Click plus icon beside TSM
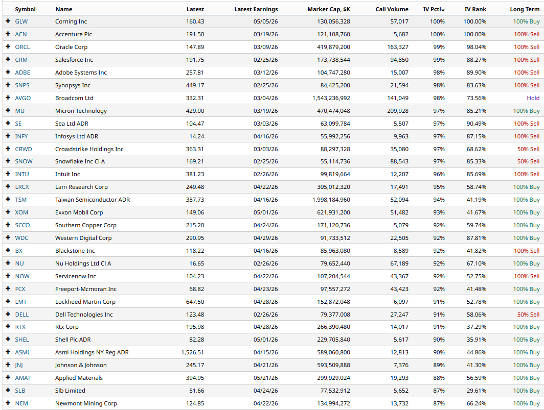Screen dimensions: 544x410 (x=8, y=199)
